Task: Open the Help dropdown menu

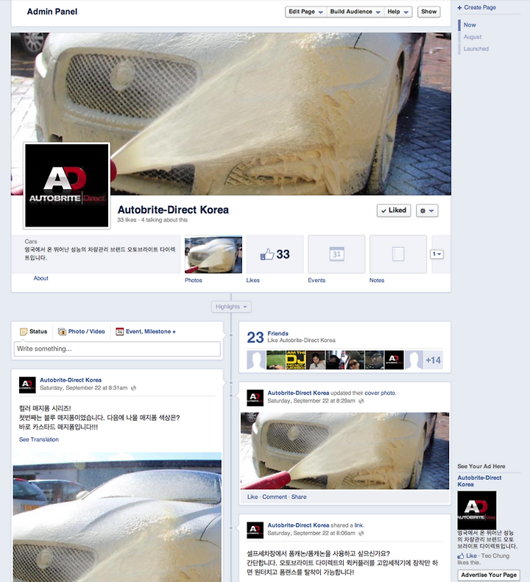Action: tap(397, 12)
